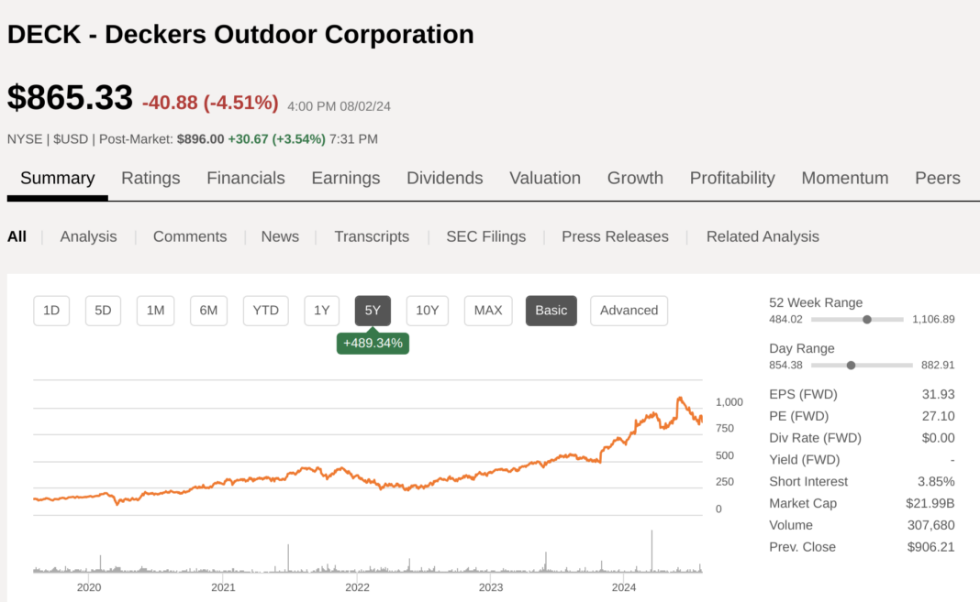Image resolution: width=980 pixels, height=602 pixels.
Task: Open the Financials tab
Action: pyautogui.click(x=245, y=178)
